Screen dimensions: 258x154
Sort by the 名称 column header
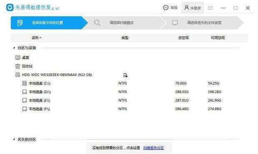tap(36, 38)
